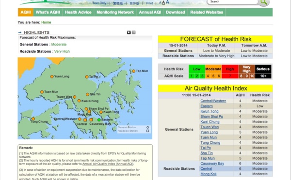Click the Mong Kok square roadside marker
This screenshot has height=180, width=291.
89,111
